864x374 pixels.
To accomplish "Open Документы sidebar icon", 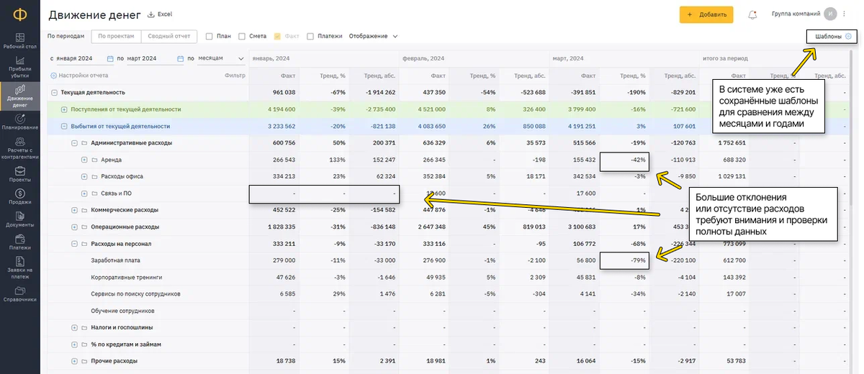I will [x=19, y=215].
